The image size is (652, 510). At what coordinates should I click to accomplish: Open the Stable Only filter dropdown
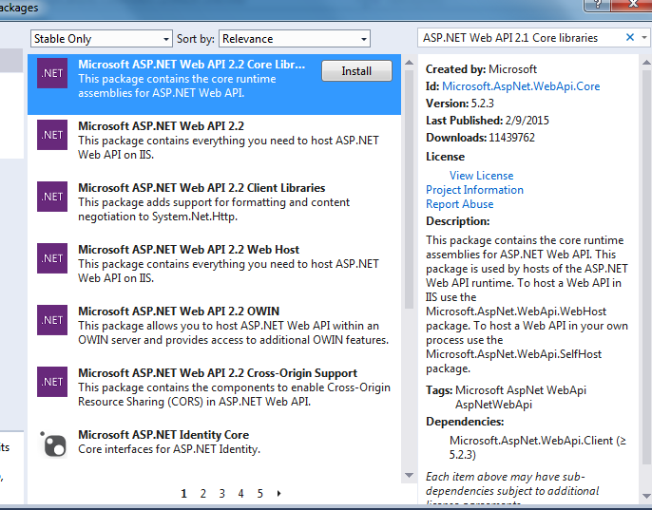(101, 39)
